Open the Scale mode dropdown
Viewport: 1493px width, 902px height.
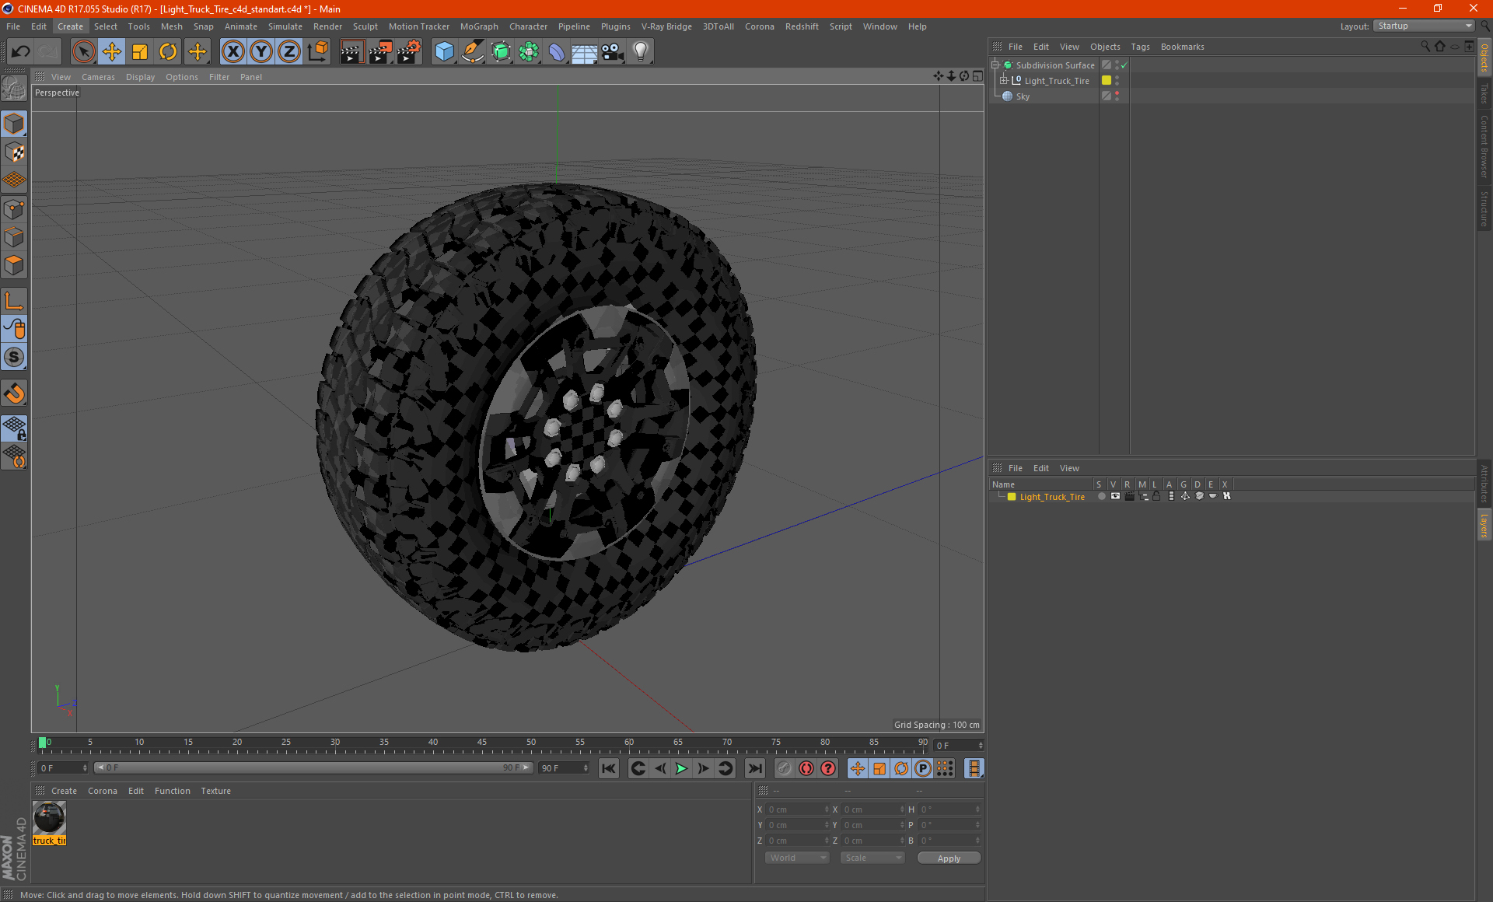[872, 858]
